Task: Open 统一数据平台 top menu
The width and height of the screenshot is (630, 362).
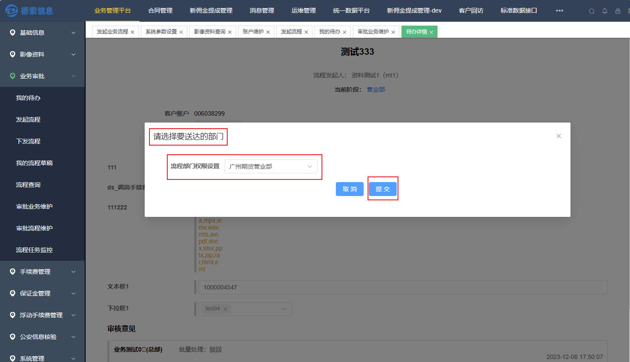Action: pos(351,10)
